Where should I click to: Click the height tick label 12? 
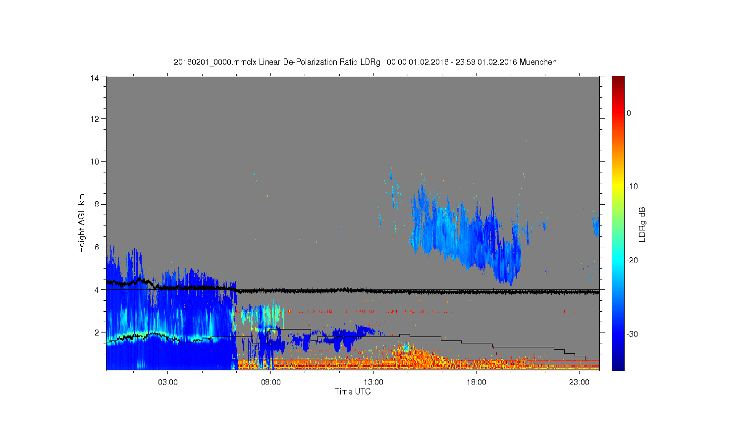94,119
